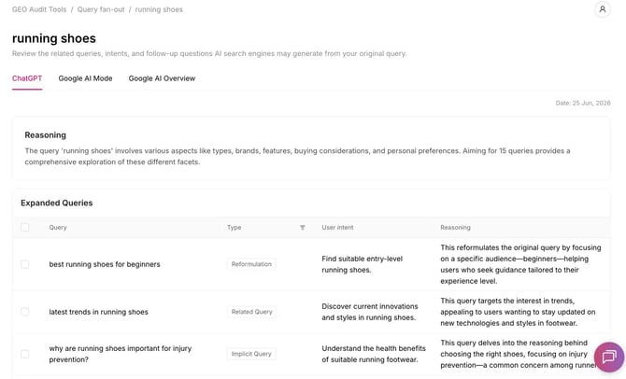Tick the injury prevention query checkbox

24,354
